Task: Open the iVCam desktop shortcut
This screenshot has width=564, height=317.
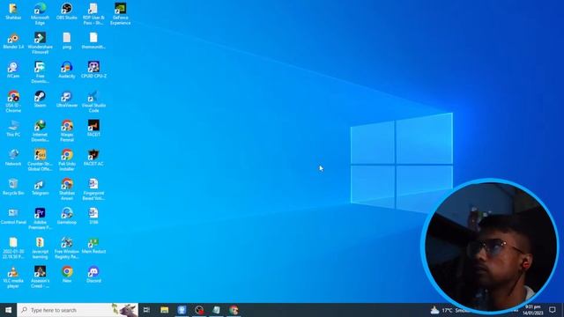Action: (x=13, y=70)
